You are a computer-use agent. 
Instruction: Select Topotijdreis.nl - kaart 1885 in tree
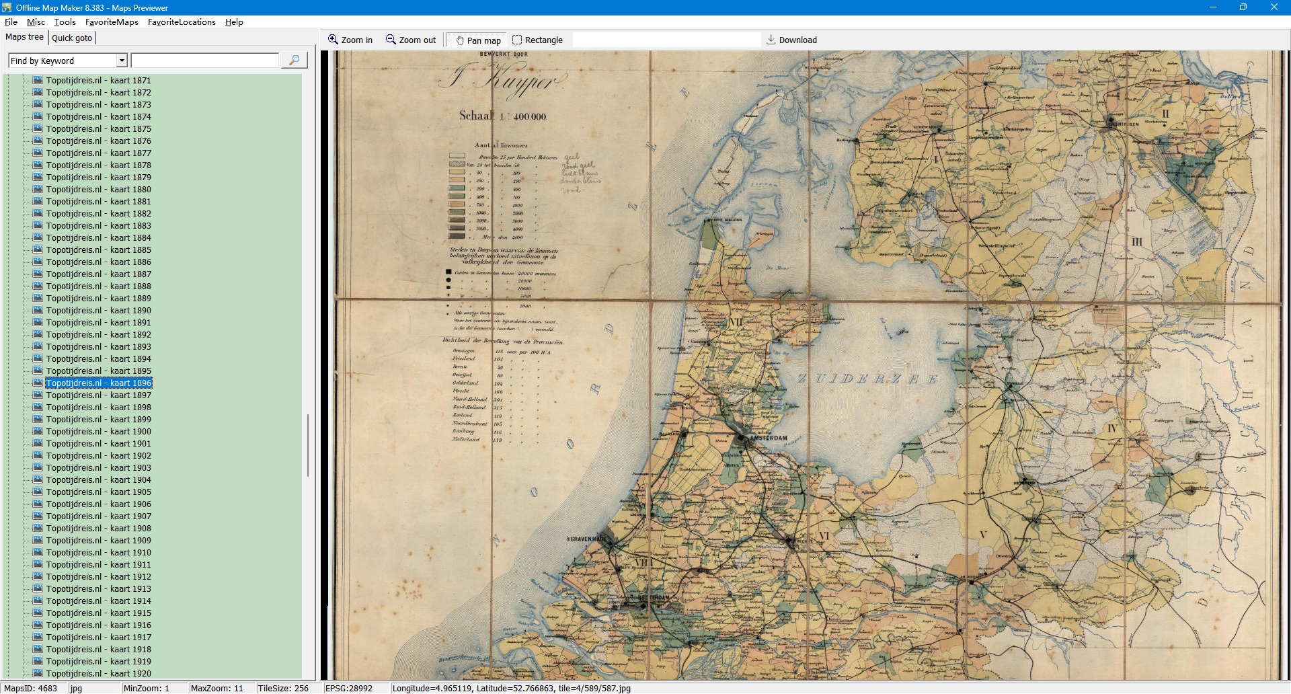click(98, 249)
